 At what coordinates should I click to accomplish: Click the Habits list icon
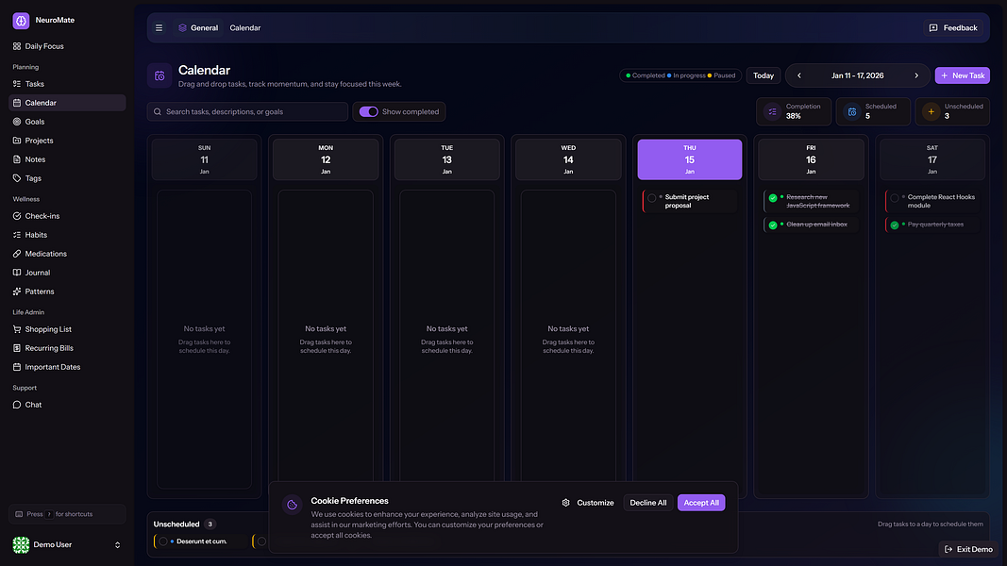(17, 235)
